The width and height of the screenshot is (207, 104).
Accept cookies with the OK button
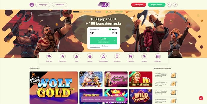(x=120, y=99)
